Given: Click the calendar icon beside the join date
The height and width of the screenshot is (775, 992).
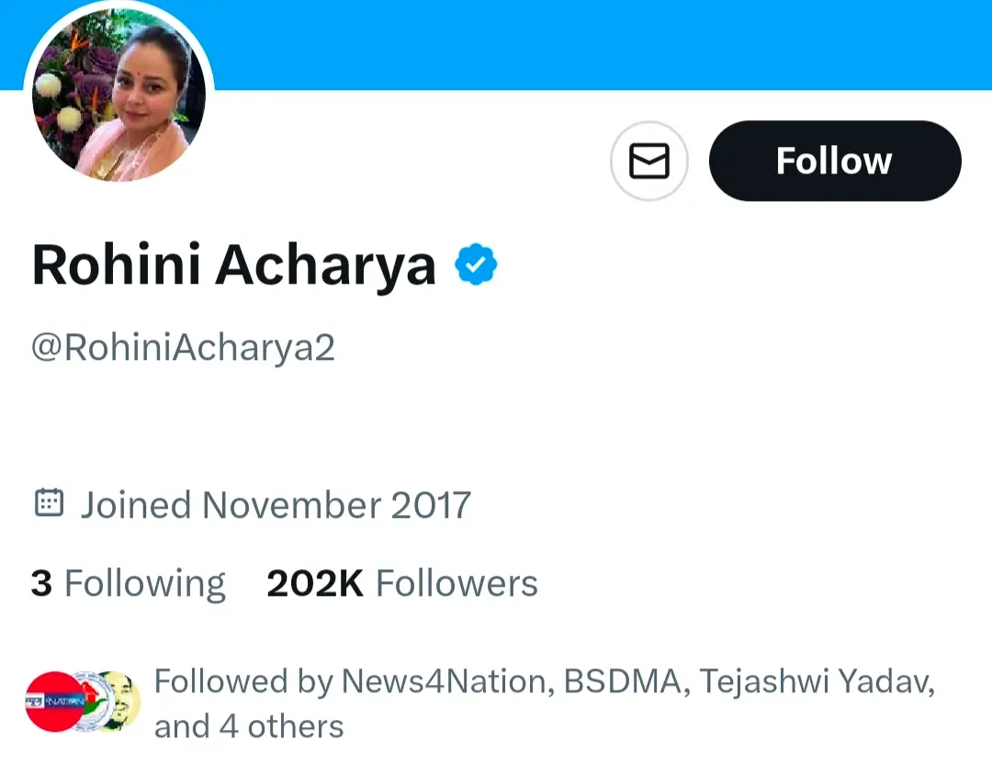Looking at the screenshot, I should [x=49, y=503].
